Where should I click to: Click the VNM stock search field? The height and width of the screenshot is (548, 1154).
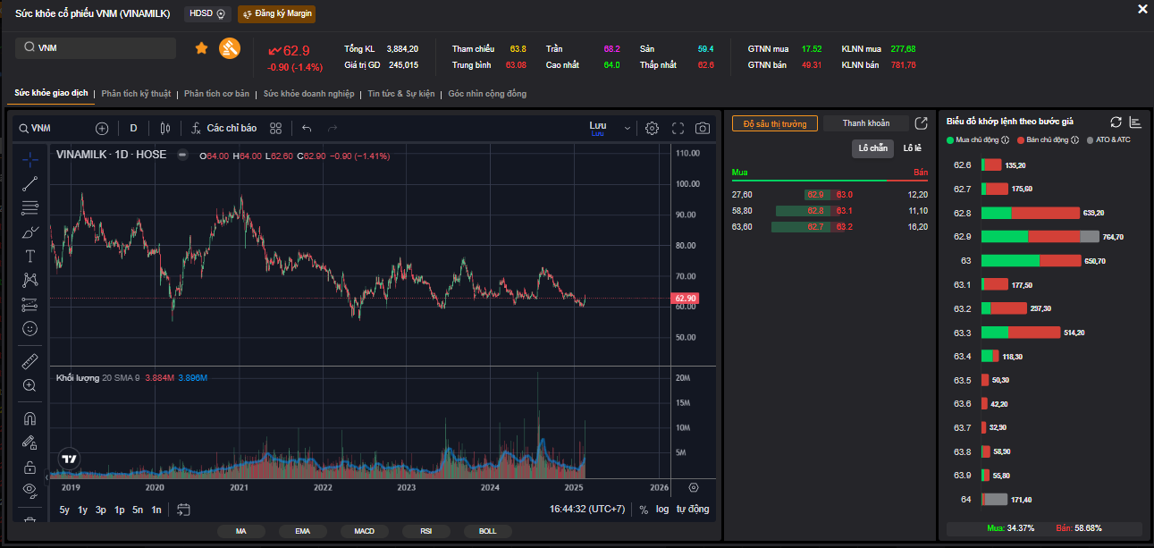96,48
